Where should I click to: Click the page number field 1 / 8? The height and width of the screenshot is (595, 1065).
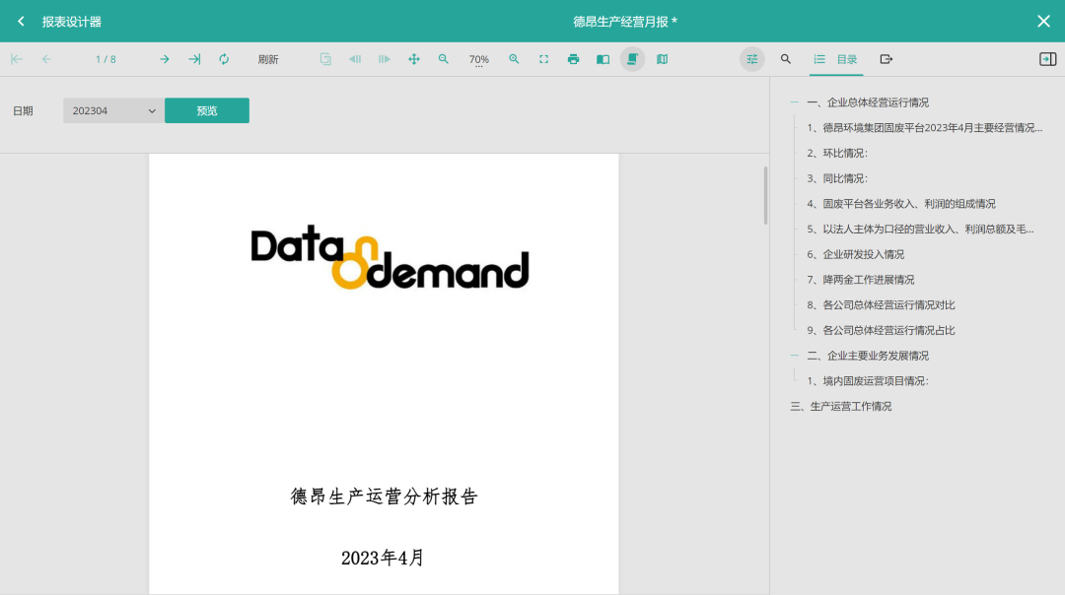(x=106, y=60)
